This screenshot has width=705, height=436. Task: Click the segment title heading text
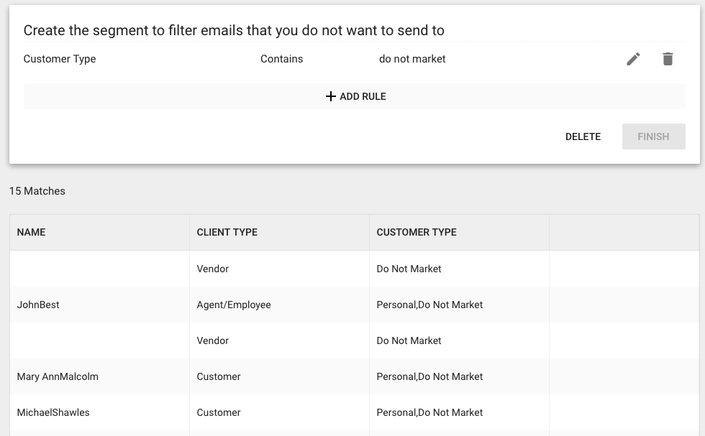pos(234,30)
